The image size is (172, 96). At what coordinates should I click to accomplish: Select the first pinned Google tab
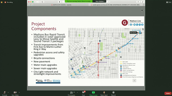pos(29,5)
